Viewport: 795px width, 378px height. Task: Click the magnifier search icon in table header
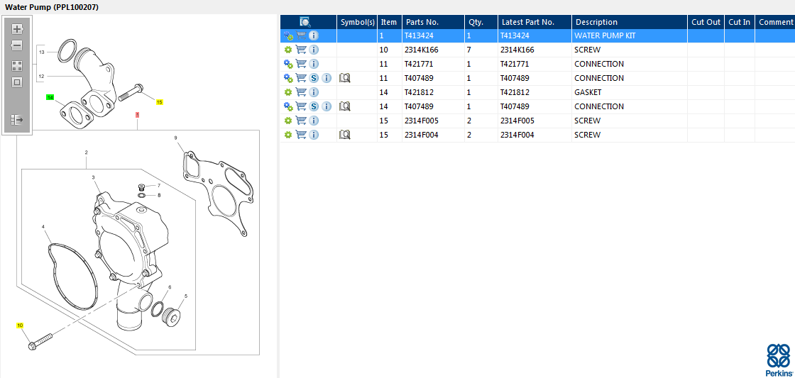(305, 22)
